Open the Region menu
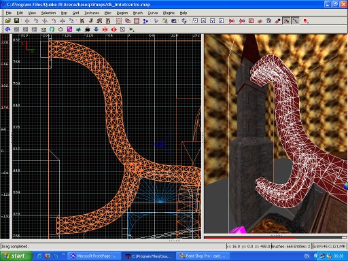Viewport: 348px width, 261px height. click(122, 13)
